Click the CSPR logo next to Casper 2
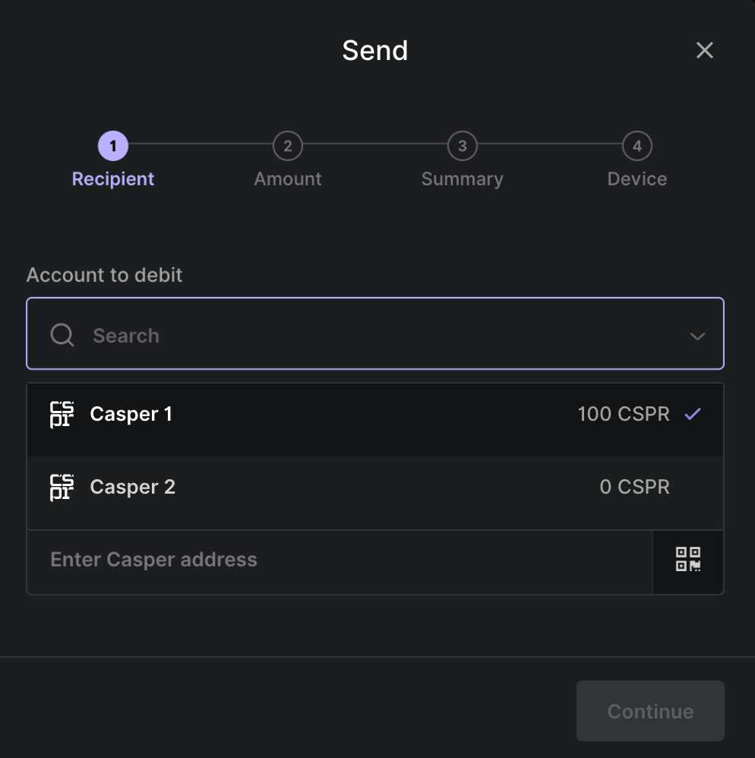755x758 pixels. [x=62, y=487]
